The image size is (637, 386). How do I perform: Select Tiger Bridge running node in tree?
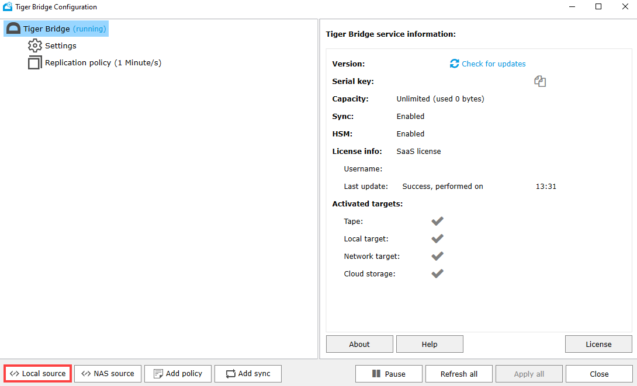(x=56, y=28)
